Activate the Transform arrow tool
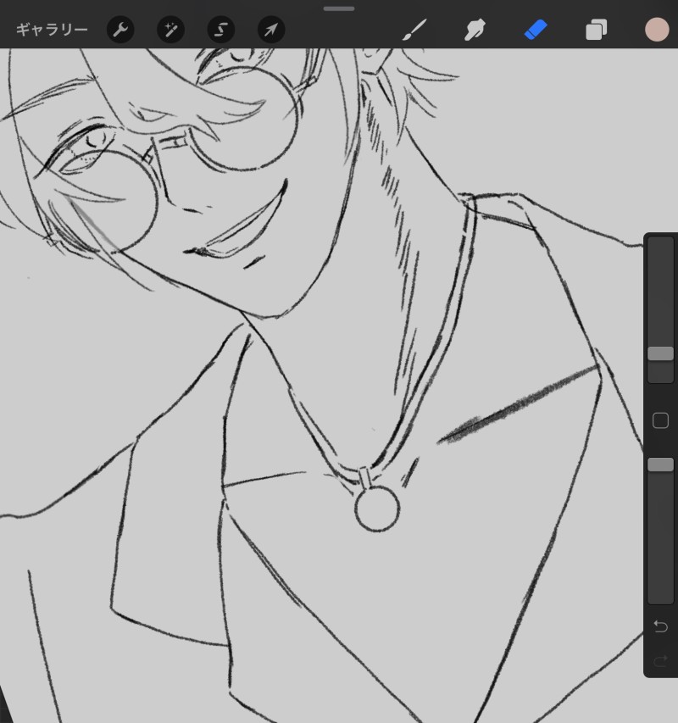Viewport: 678px width, 723px height. pyautogui.click(x=271, y=30)
